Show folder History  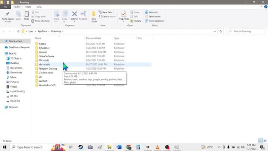click(x=136, y=21)
